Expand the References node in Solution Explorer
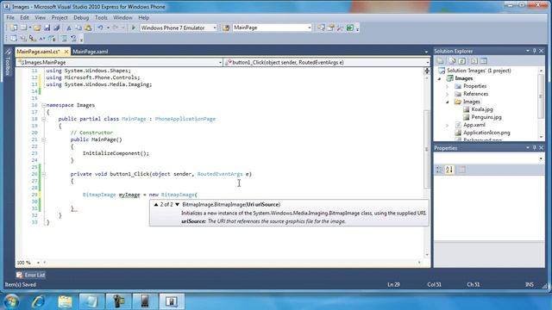 [448, 94]
